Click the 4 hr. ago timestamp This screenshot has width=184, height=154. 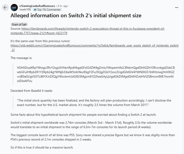63,6
